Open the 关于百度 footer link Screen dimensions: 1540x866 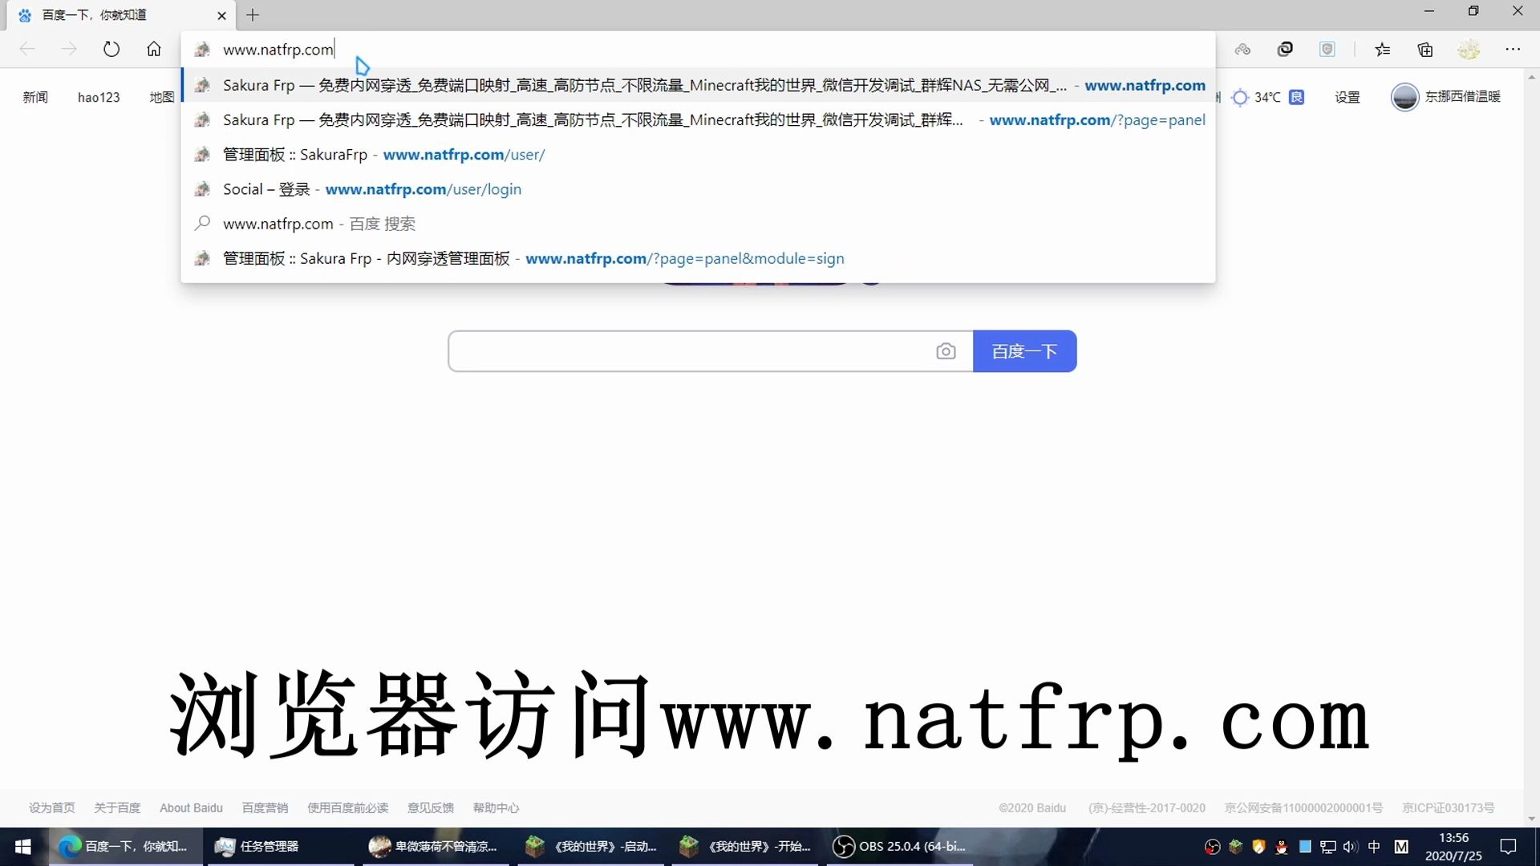pyautogui.click(x=117, y=807)
